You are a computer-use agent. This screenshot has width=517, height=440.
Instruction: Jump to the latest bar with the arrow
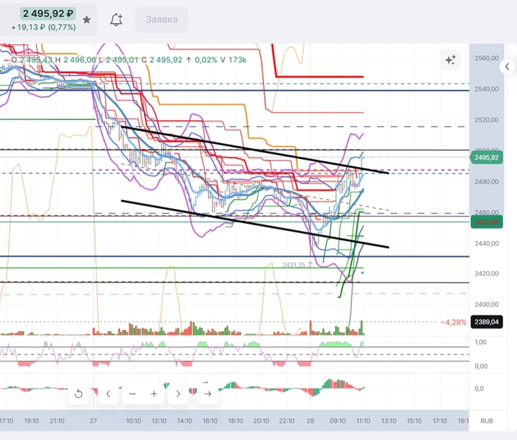207,394
